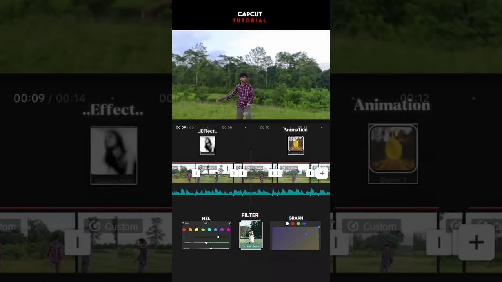Tap the plus button to add a clip
Screen dimensions: 502x282
[322, 173]
